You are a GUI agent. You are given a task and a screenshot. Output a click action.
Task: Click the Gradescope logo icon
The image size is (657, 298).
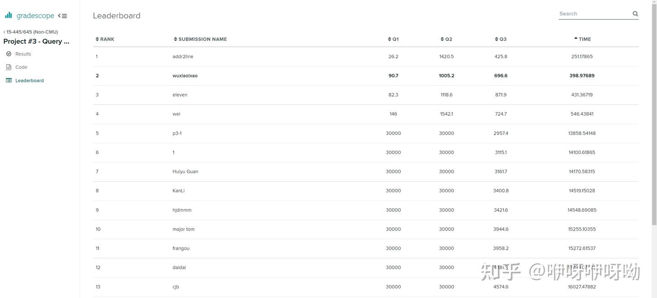[9, 15]
